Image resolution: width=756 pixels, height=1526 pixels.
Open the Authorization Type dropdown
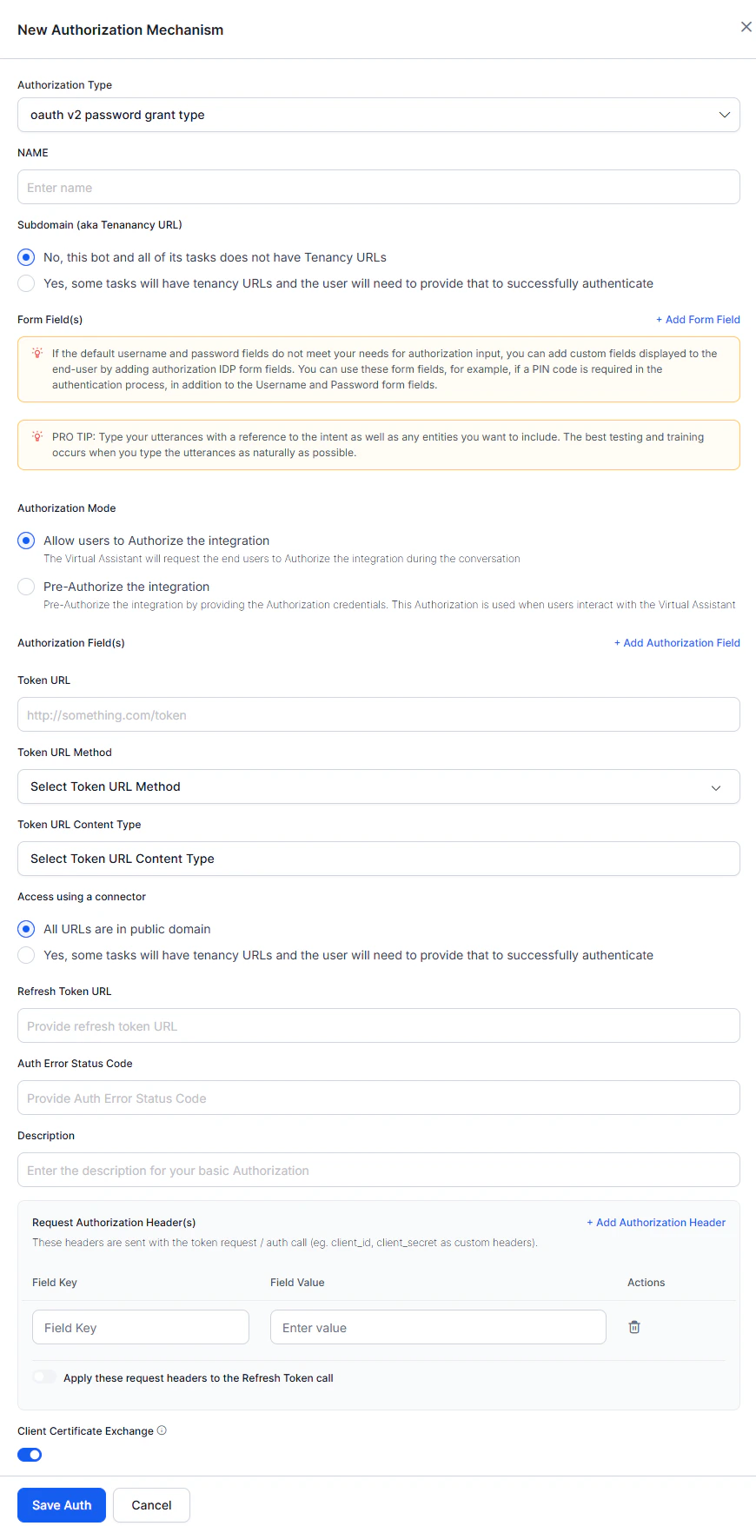pyautogui.click(x=378, y=114)
